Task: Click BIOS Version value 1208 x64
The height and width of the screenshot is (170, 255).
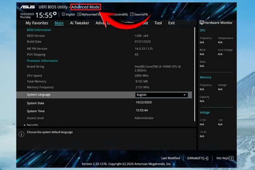Action: pos(141,36)
